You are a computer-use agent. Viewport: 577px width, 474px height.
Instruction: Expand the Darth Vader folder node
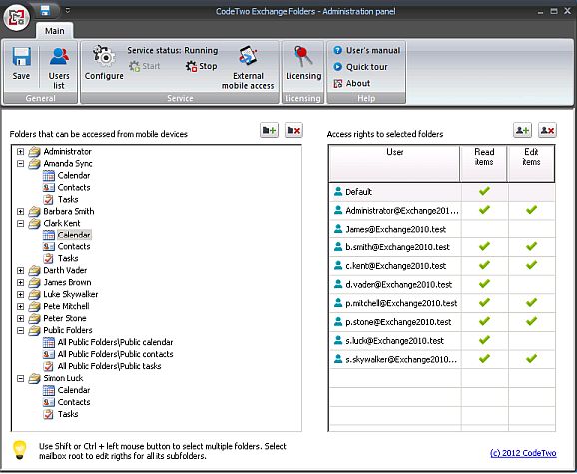tap(21, 270)
